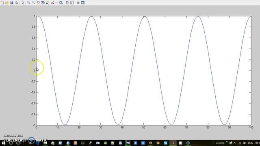The image size is (260, 146).
Task: Select the Zoom In magnifier tool
Action: click(x=29, y=3)
